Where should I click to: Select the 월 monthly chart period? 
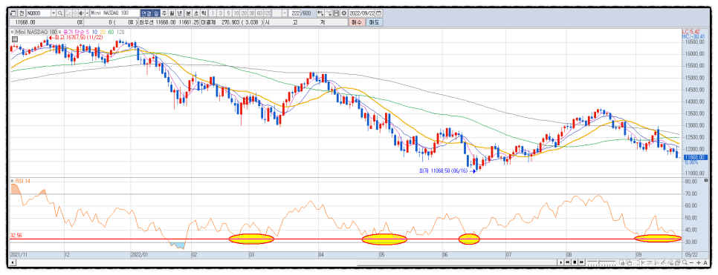[x=172, y=13]
